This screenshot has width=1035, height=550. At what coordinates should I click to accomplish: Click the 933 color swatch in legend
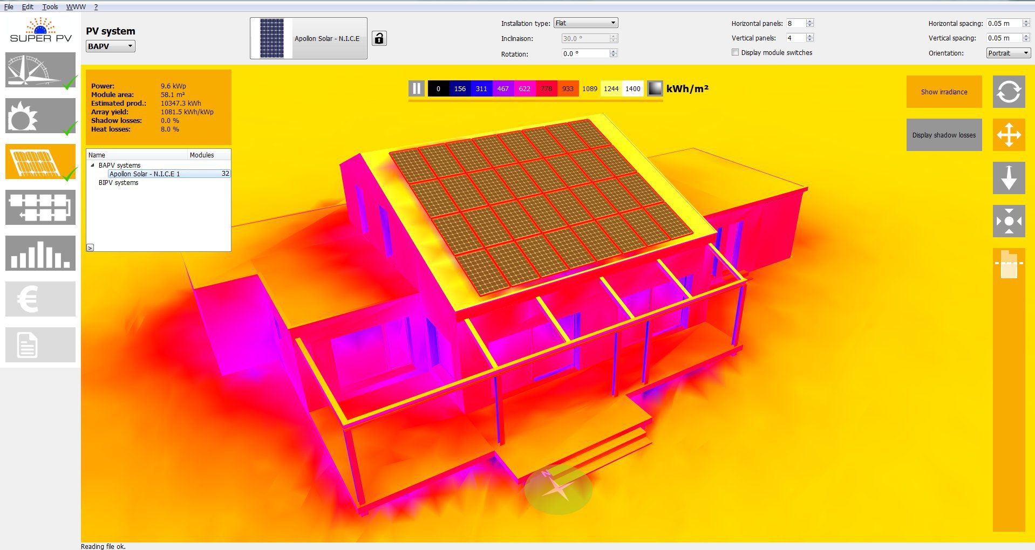568,88
